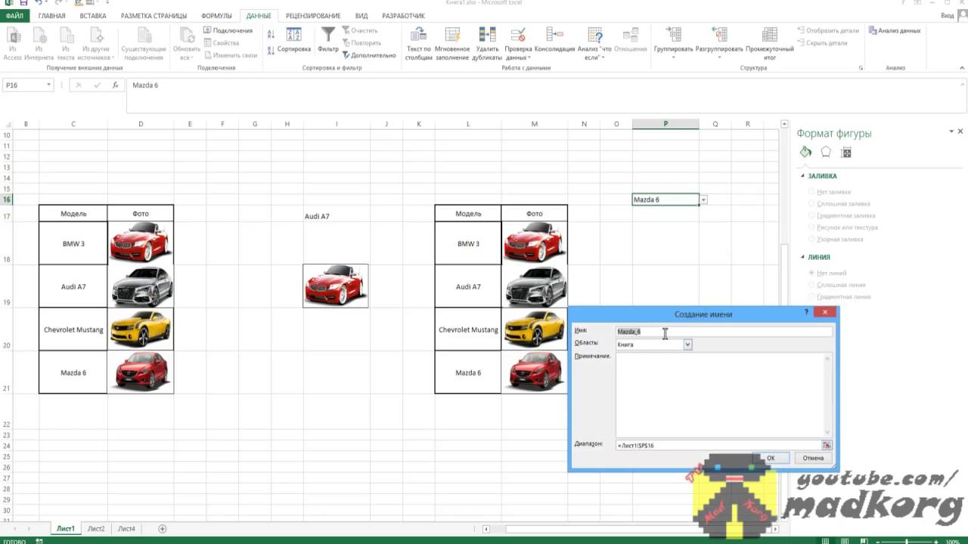Toggle the Фильтр funnel
Viewport: 968px width, 544px height.
[328, 40]
